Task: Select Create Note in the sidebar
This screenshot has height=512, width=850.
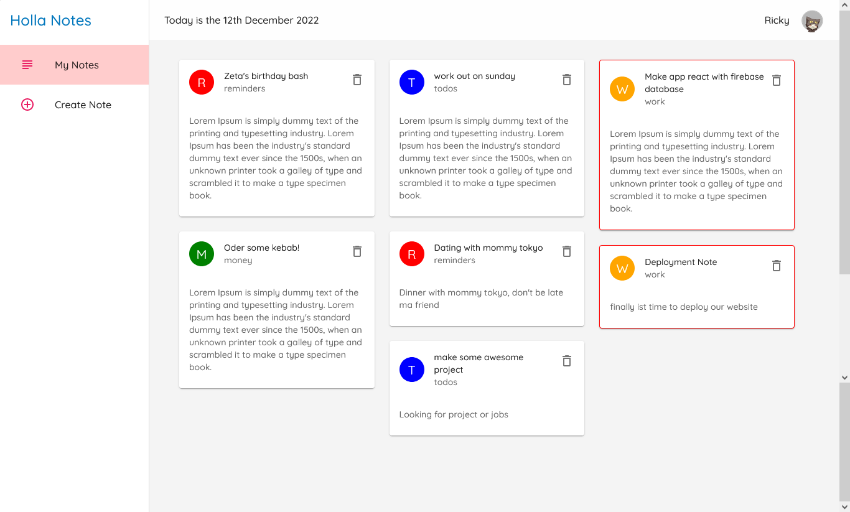Action: tap(83, 105)
